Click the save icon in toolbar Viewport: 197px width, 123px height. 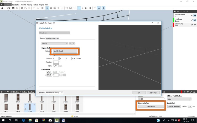click(2, 8)
